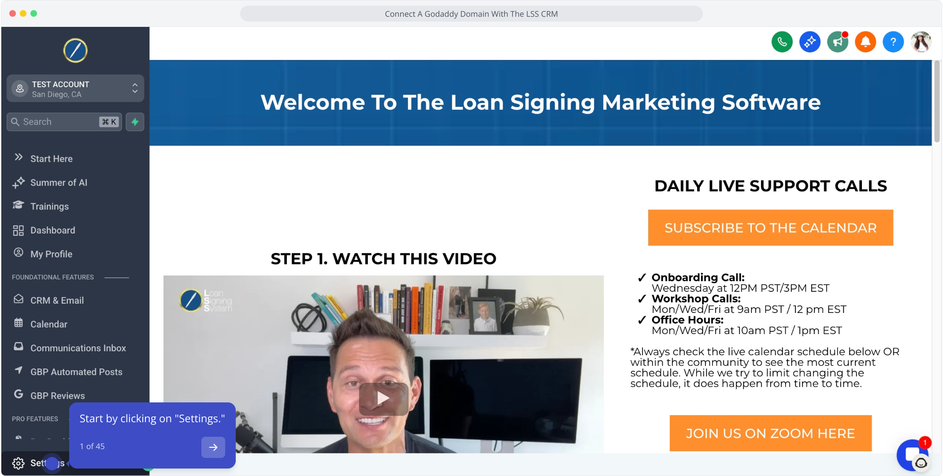
Task: Open the user avatar profile menu
Action: click(x=921, y=42)
